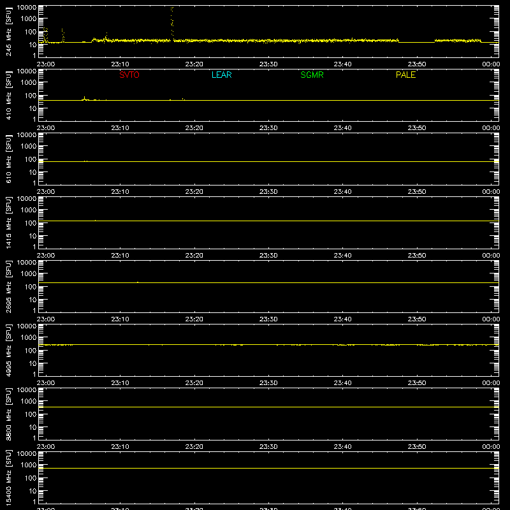510x510 pixels.
Task: Click the 23:20 tick label below 245 MHz panel
Action: pyautogui.click(x=194, y=64)
